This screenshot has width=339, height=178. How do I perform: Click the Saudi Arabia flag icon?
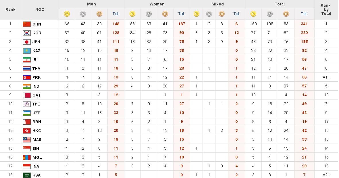click(27, 175)
